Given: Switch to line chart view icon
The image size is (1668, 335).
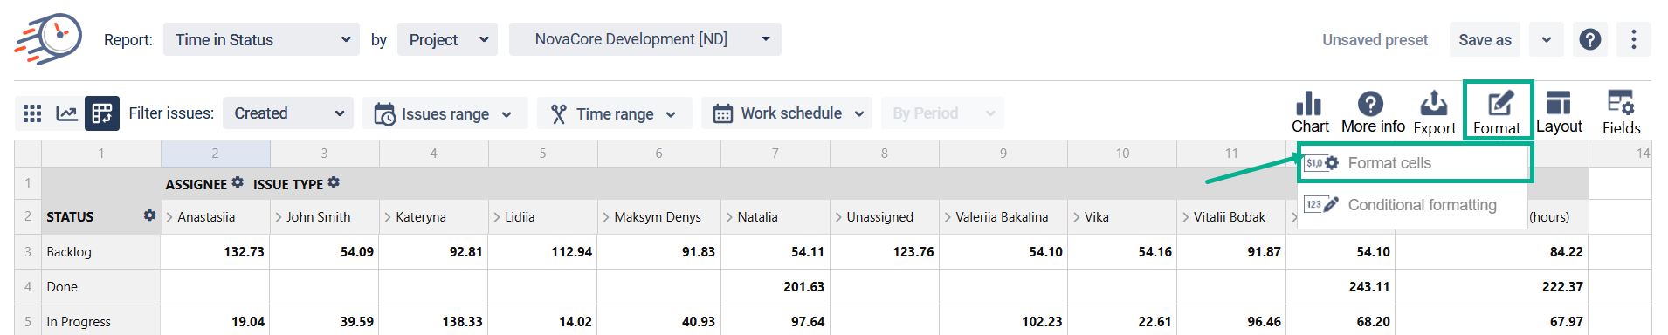Looking at the screenshot, I should coord(66,113).
